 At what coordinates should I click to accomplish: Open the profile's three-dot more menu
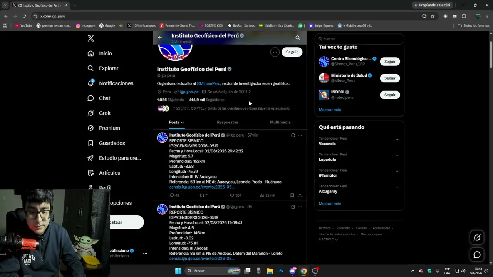pyautogui.click(x=275, y=52)
